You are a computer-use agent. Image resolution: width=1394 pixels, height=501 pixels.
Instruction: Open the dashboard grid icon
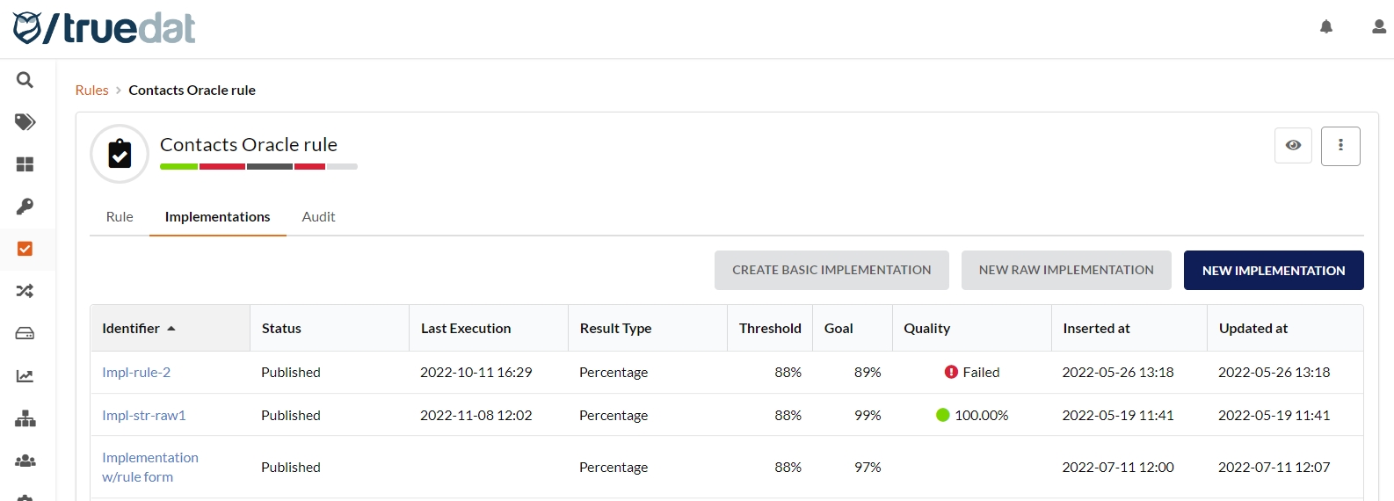pos(25,164)
